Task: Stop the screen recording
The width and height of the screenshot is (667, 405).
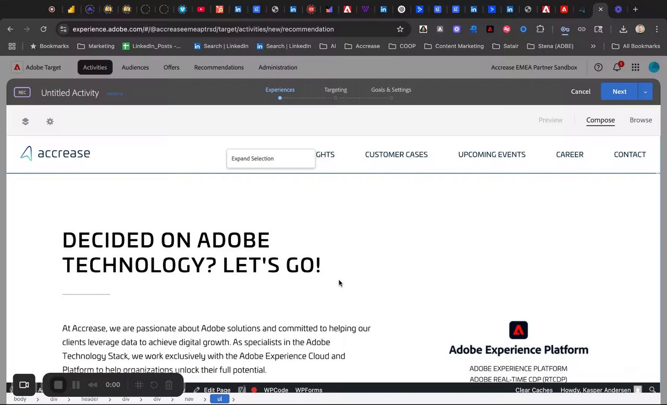Action: click(x=58, y=385)
